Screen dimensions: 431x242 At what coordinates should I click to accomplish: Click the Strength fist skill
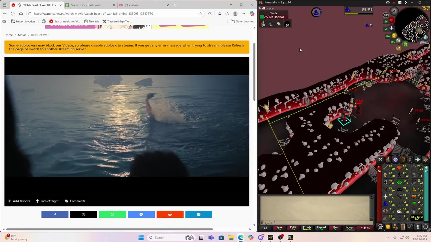[x=389, y=175]
